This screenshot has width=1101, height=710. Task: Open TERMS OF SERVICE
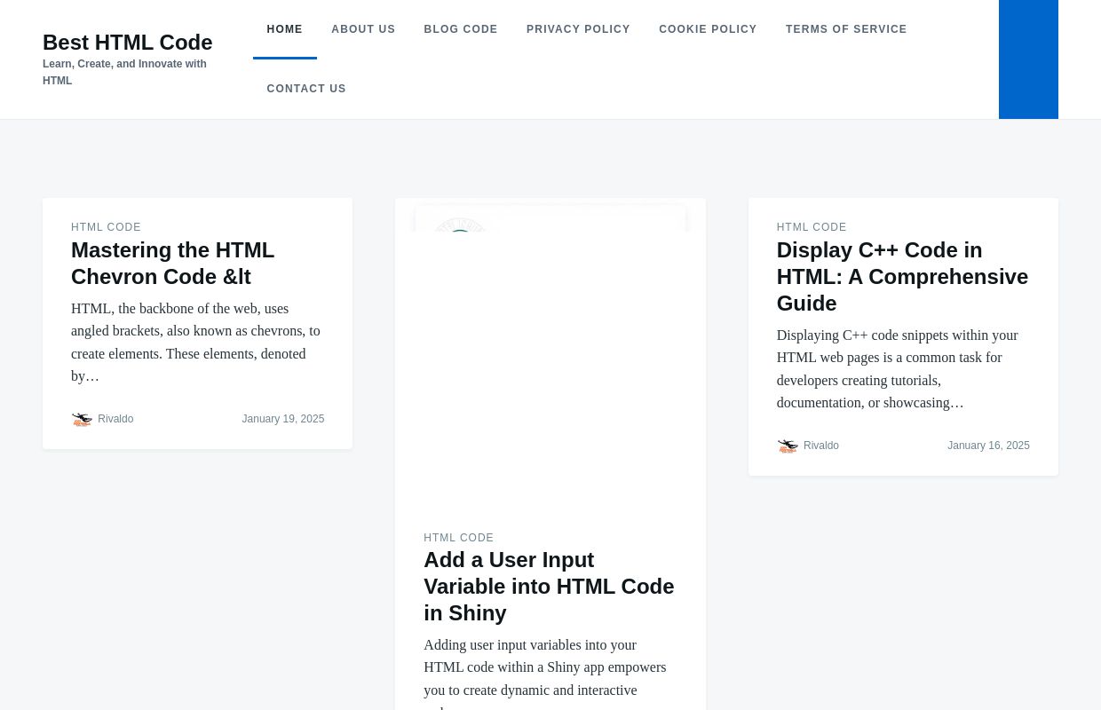click(x=846, y=29)
